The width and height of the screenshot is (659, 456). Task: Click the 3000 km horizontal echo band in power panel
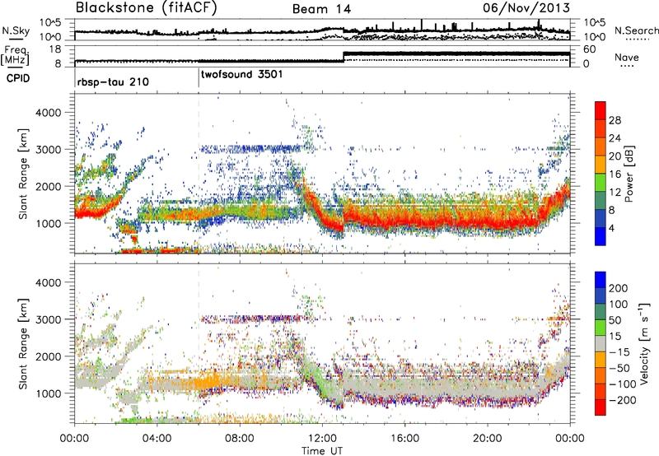click(x=251, y=148)
